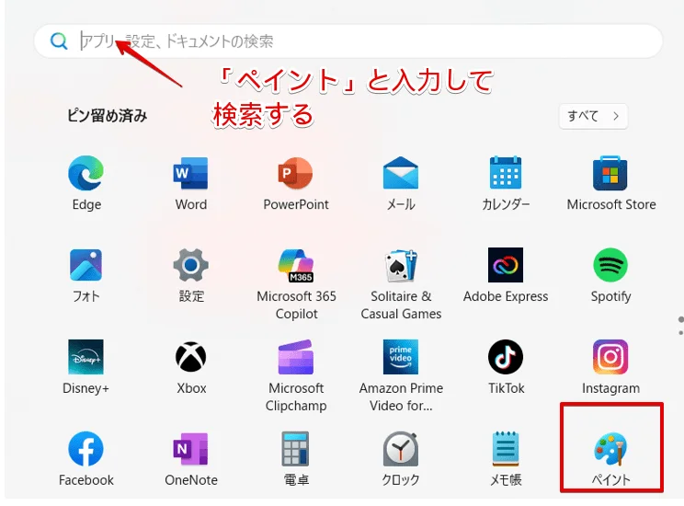
Task: Open the メモ帳 notepad app
Action: (506, 458)
